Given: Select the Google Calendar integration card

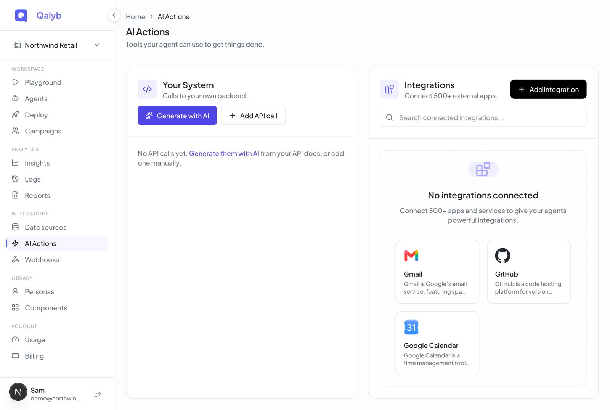Looking at the screenshot, I should pyautogui.click(x=437, y=343).
